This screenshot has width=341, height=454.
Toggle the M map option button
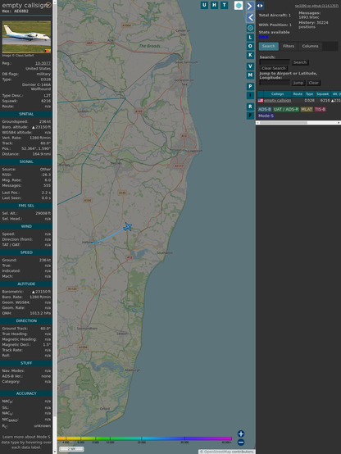pos(250,75)
